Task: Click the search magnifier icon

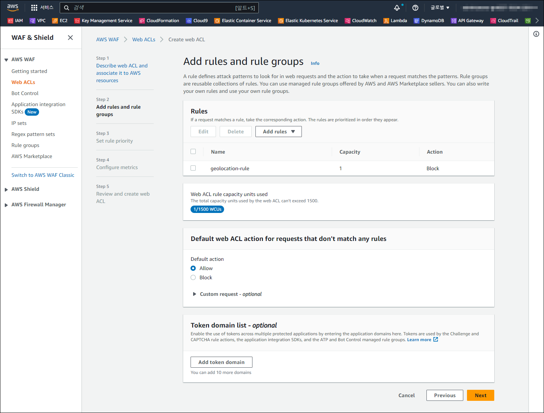Action: pos(67,8)
